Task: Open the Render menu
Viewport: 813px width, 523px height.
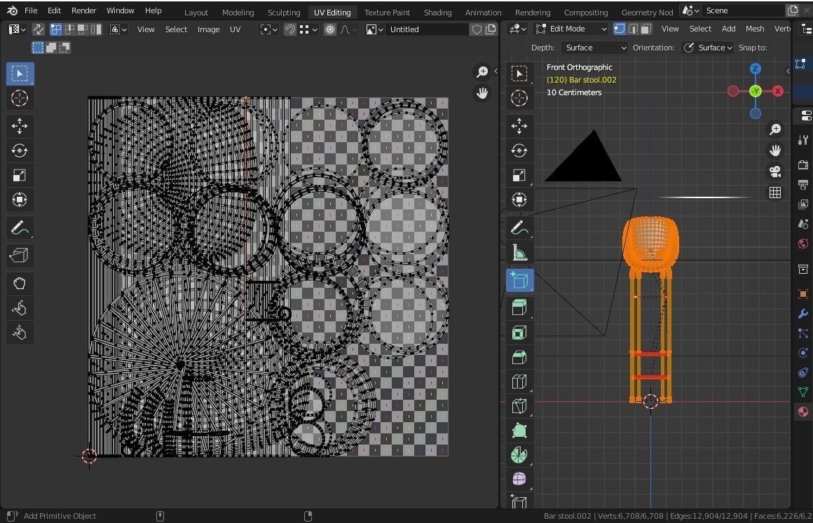Action: [84, 11]
